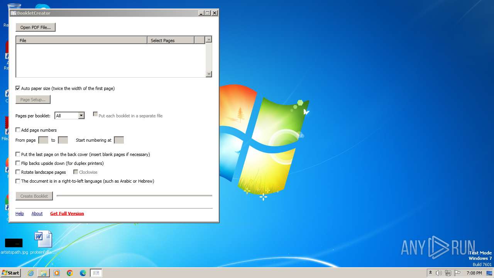Click the taskbar clock 7:08 PM
The height and width of the screenshot is (278, 494).
pos(474,273)
